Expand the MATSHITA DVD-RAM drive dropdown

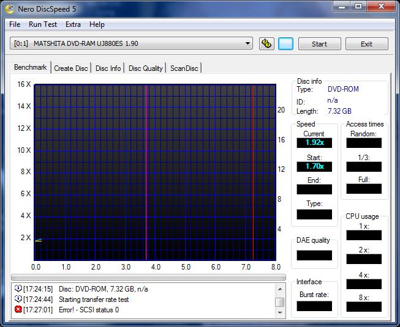(247, 44)
